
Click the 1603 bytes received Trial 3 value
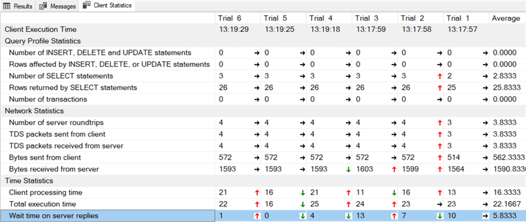pos(364,169)
